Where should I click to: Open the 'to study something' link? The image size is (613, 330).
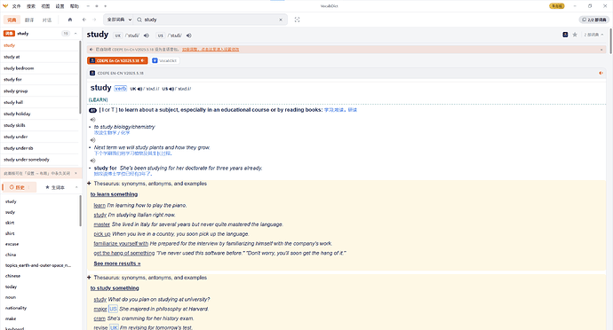(115, 288)
